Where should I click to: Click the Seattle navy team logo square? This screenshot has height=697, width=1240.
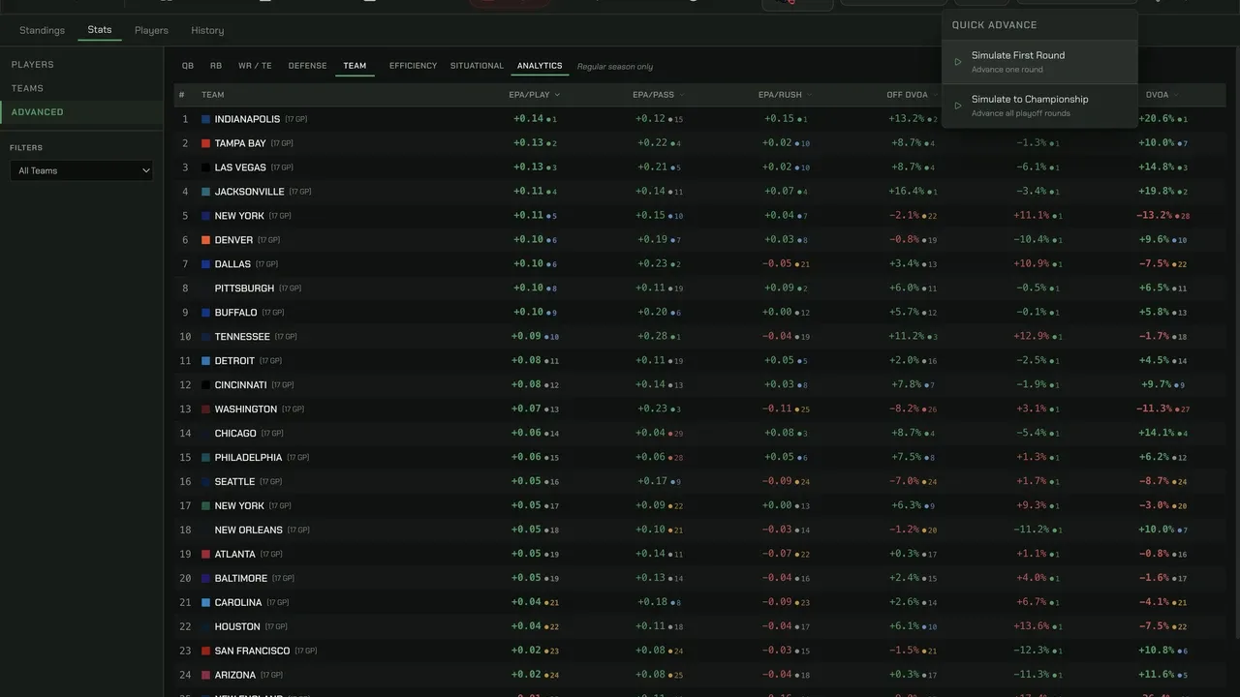(x=205, y=482)
